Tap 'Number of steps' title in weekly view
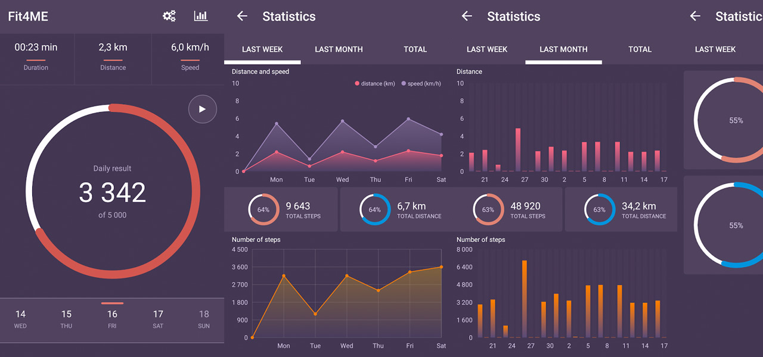 coord(256,240)
